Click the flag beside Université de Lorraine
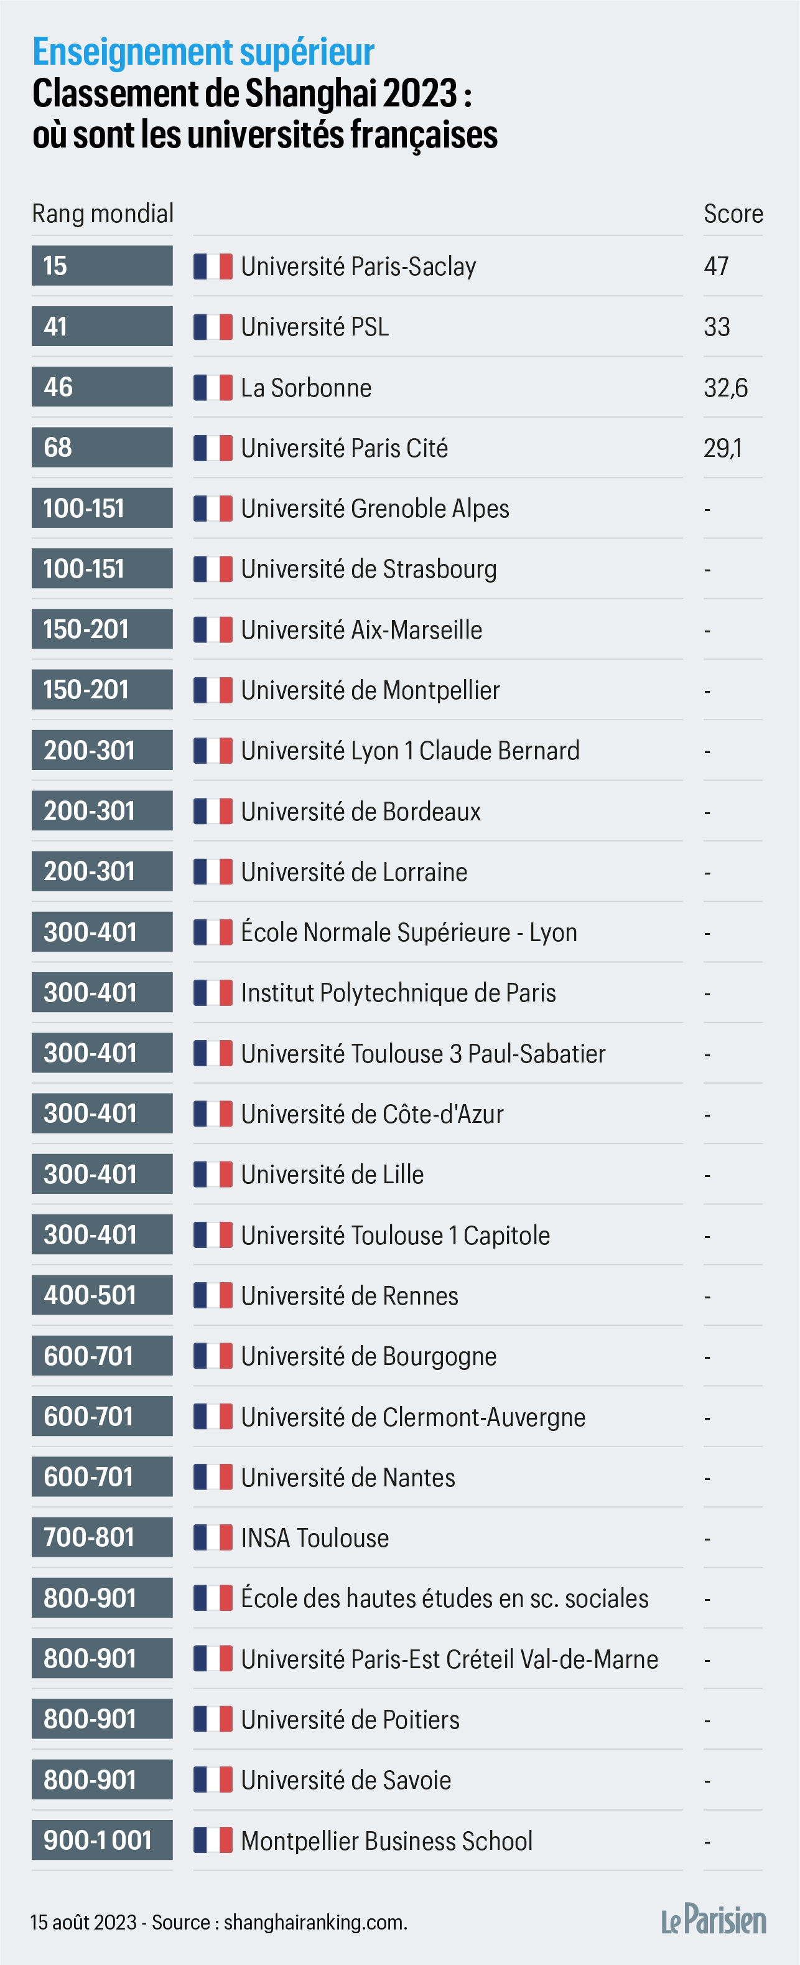 [213, 872]
